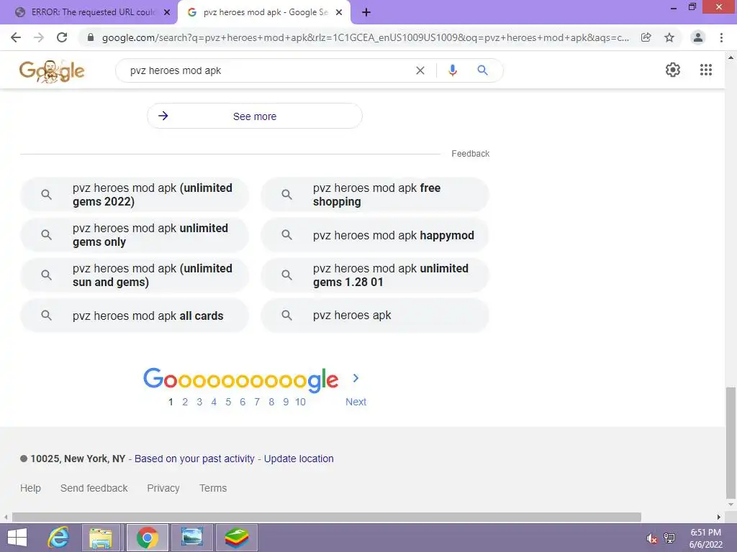Start voice search with the microphone icon

point(453,70)
